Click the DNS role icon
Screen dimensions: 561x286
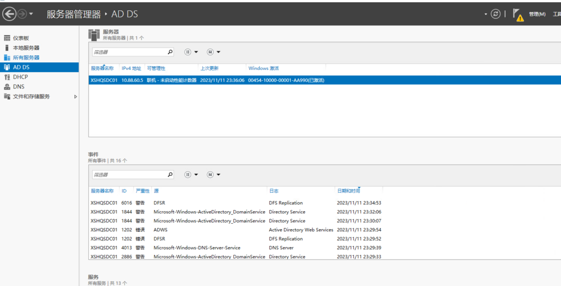click(7, 86)
